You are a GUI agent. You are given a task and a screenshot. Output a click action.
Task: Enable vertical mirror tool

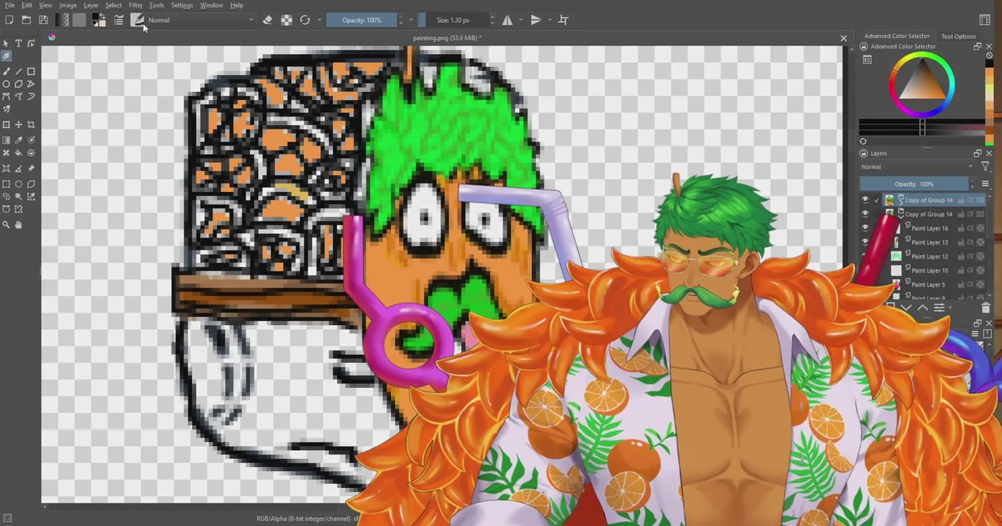pyautogui.click(x=536, y=20)
